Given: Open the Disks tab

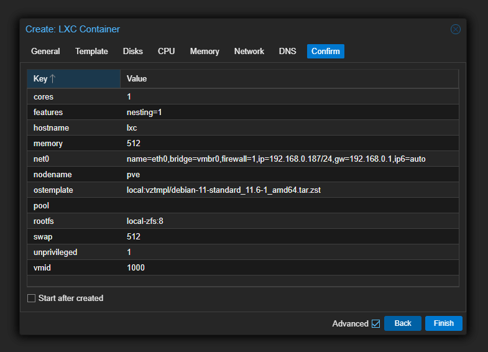Looking at the screenshot, I should pyautogui.click(x=132, y=52).
